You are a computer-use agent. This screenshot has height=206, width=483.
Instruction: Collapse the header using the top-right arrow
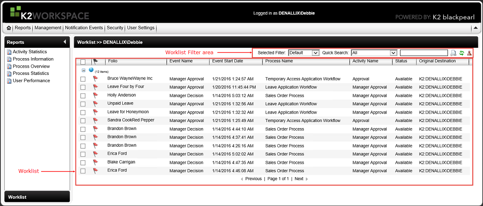pos(475,28)
